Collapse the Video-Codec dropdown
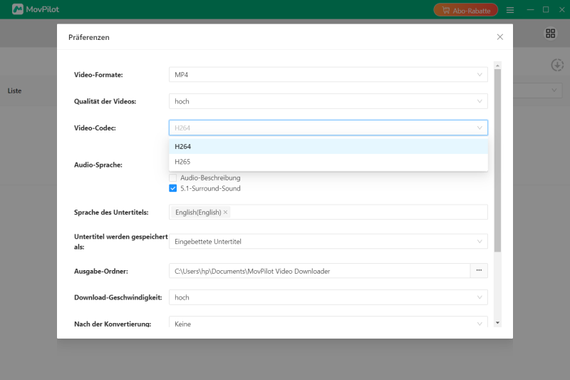The height and width of the screenshot is (380, 570). pyautogui.click(x=328, y=128)
